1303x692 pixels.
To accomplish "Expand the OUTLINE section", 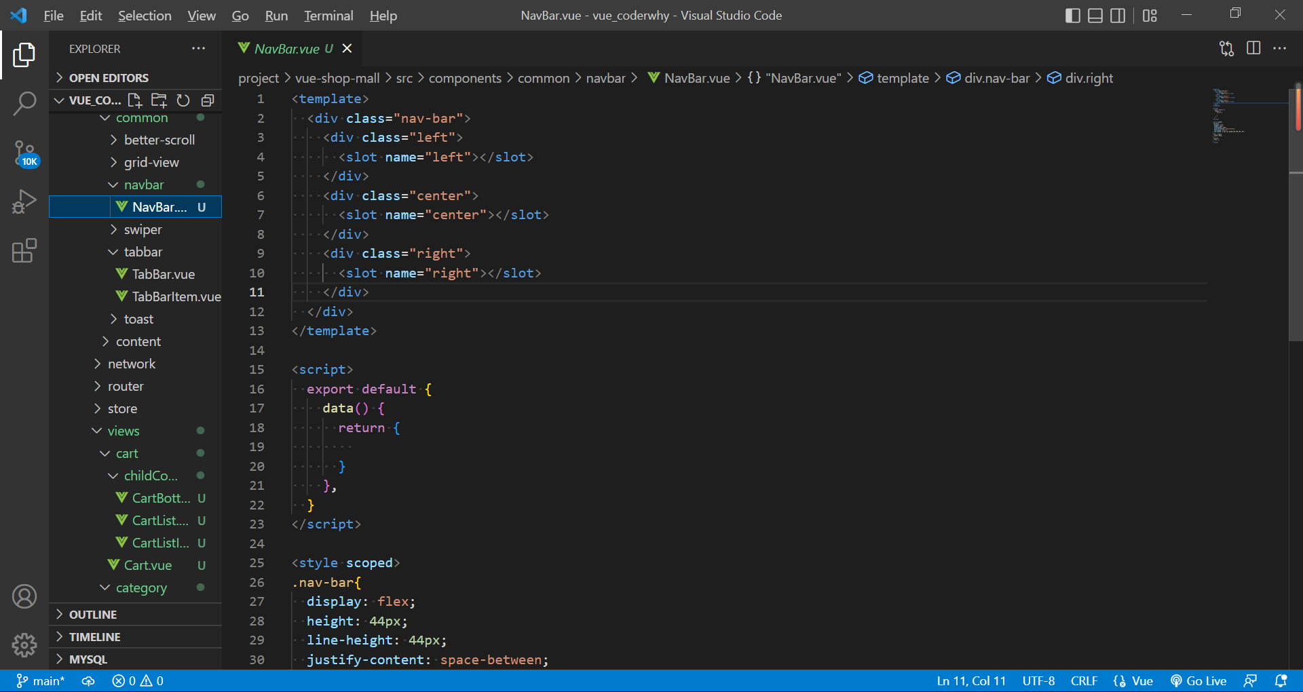I will tap(136, 614).
